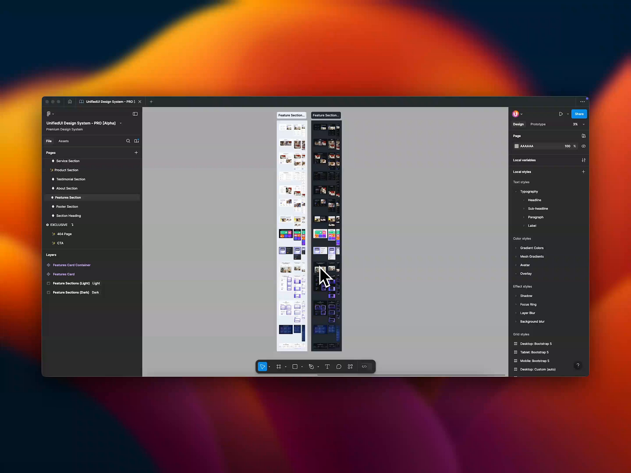Switch to the Prototype tab

(538, 124)
